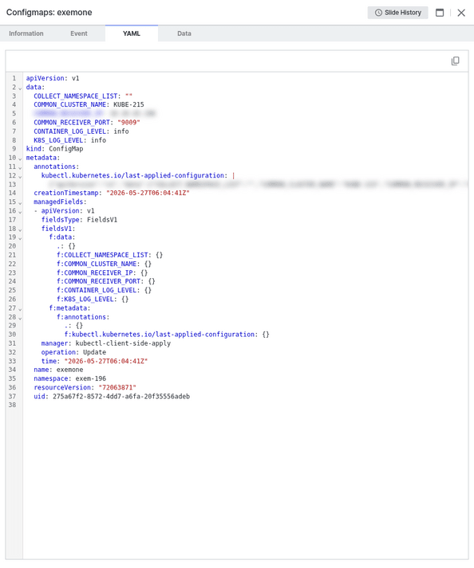
Task: Click the "9009" receiver port value
Action: (x=128, y=123)
